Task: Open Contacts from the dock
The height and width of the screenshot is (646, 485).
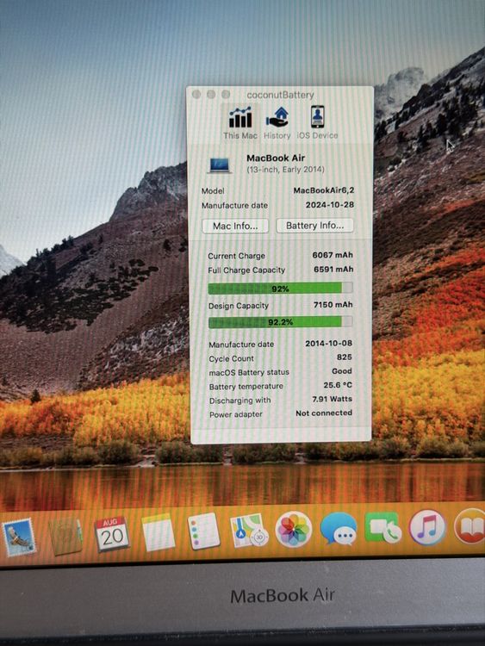Action: 65,537
